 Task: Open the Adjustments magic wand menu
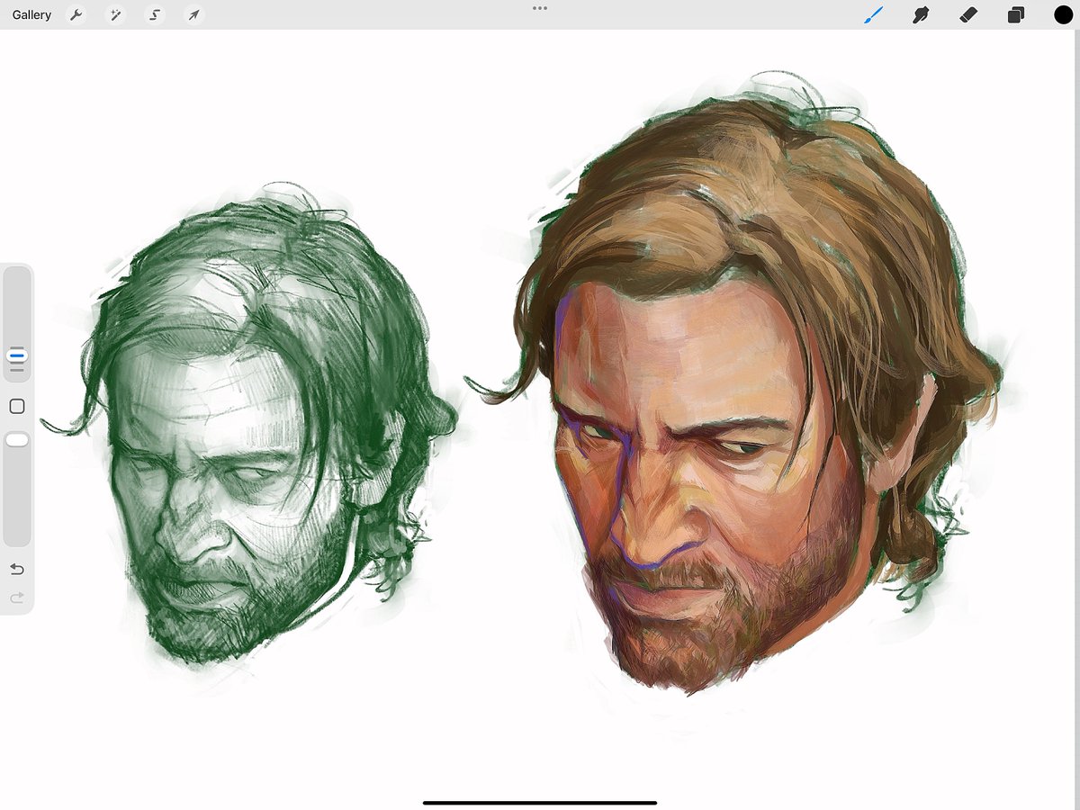(x=115, y=15)
